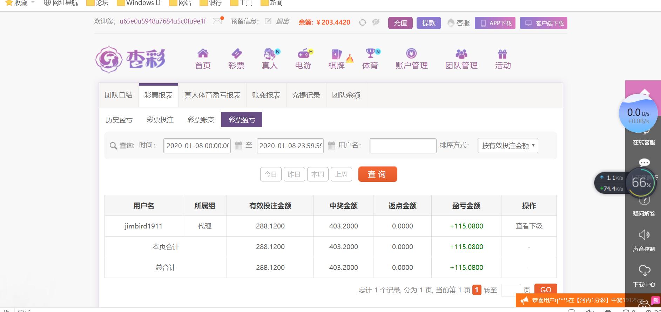Screen dimensions: 661x312
Task: Click the edit icon next to 预留信息
Action: [268, 21]
